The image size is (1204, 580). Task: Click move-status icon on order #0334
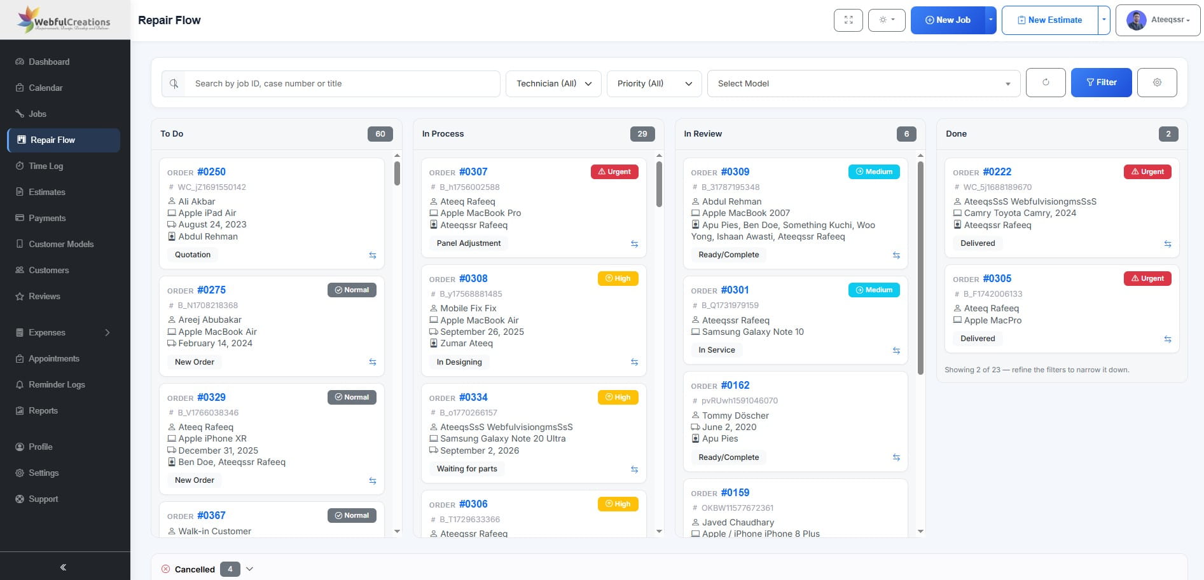(634, 469)
